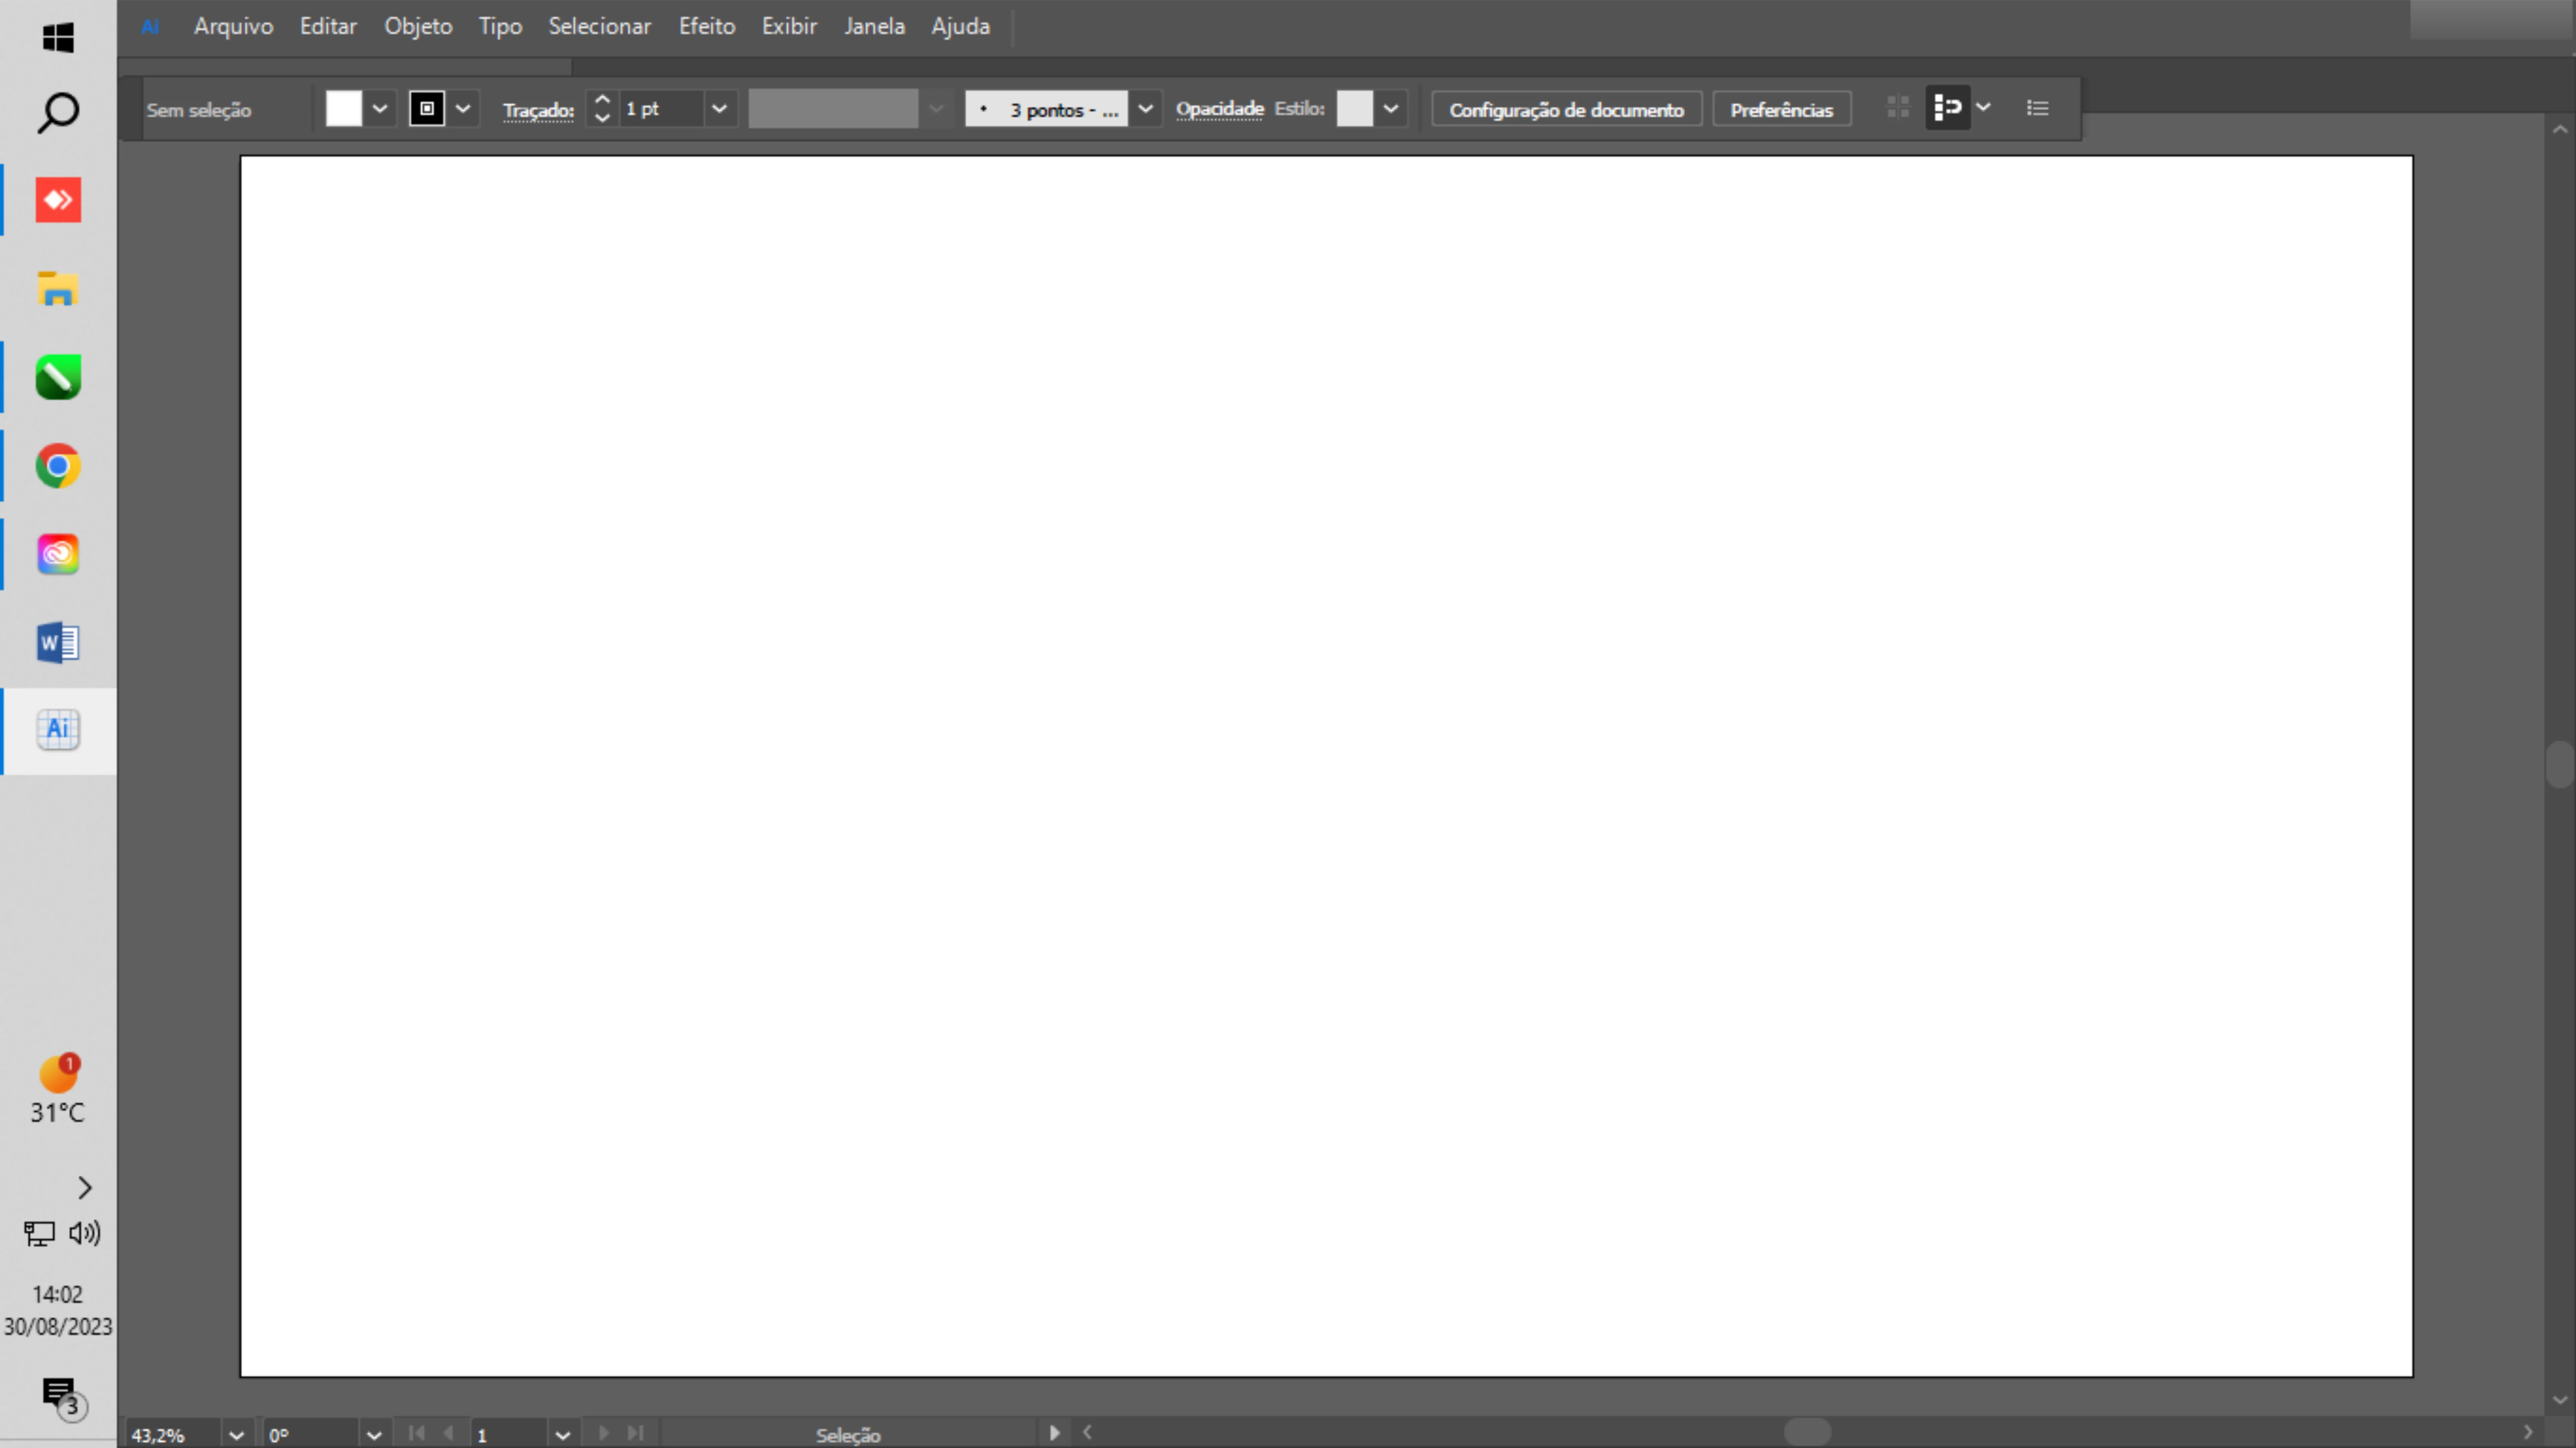2576x1448 pixels.
Task: Open Microsoft Word from the taskbar
Action: (58, 642)
